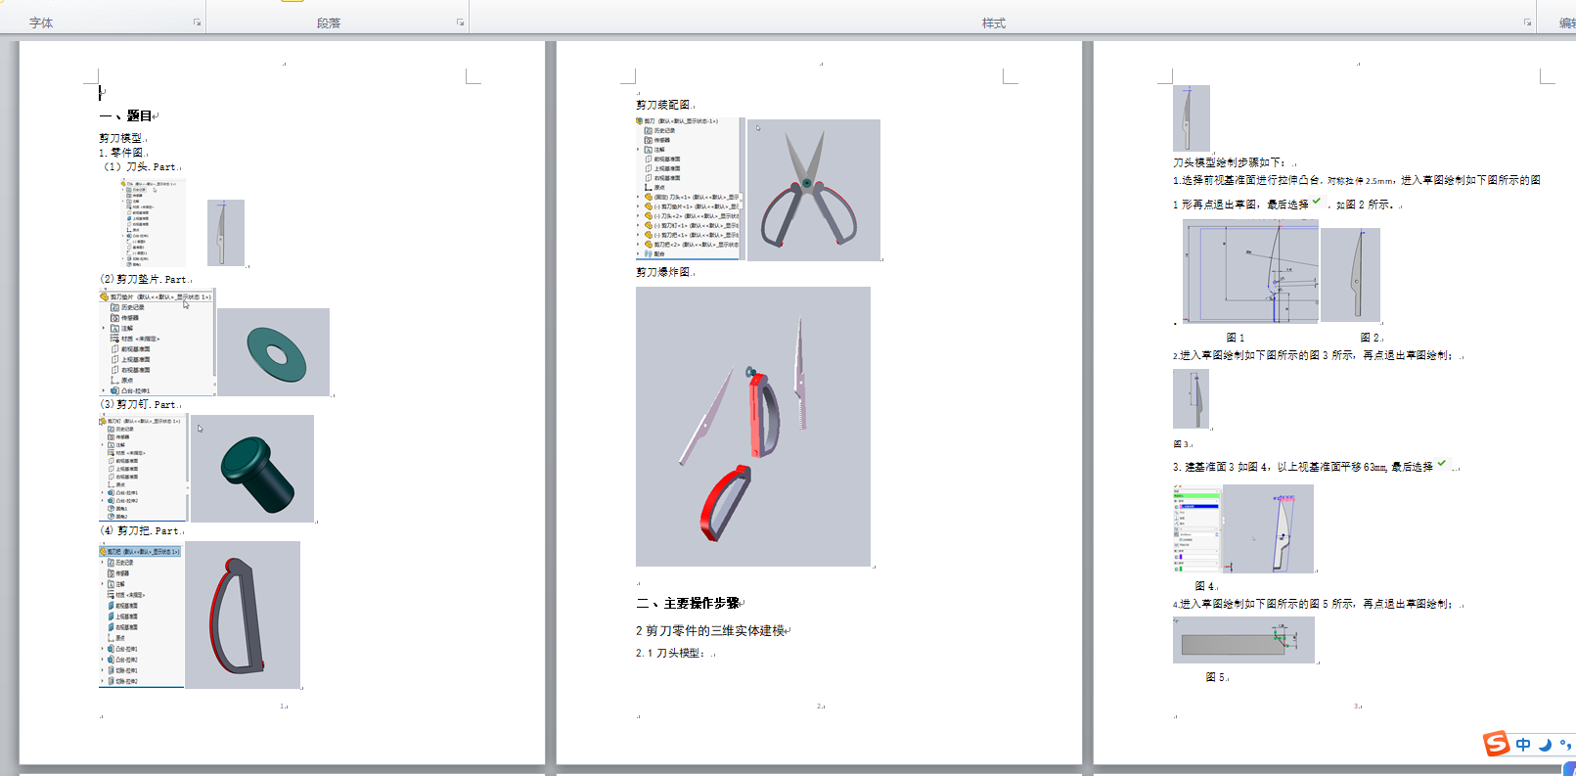Click the 图 1 figure caption
The height and width of the screenshot is (776, 1576).
point(1236,338)
